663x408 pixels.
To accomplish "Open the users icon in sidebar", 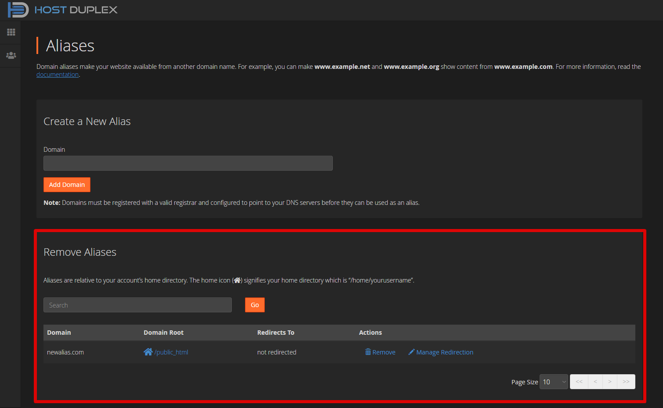I will [11, 55].
